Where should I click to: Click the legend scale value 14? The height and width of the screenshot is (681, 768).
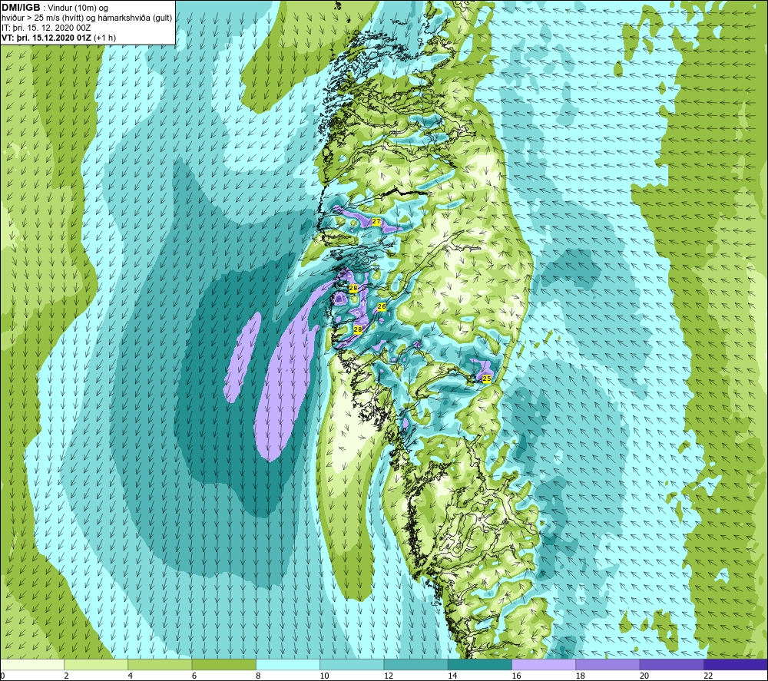452,676
